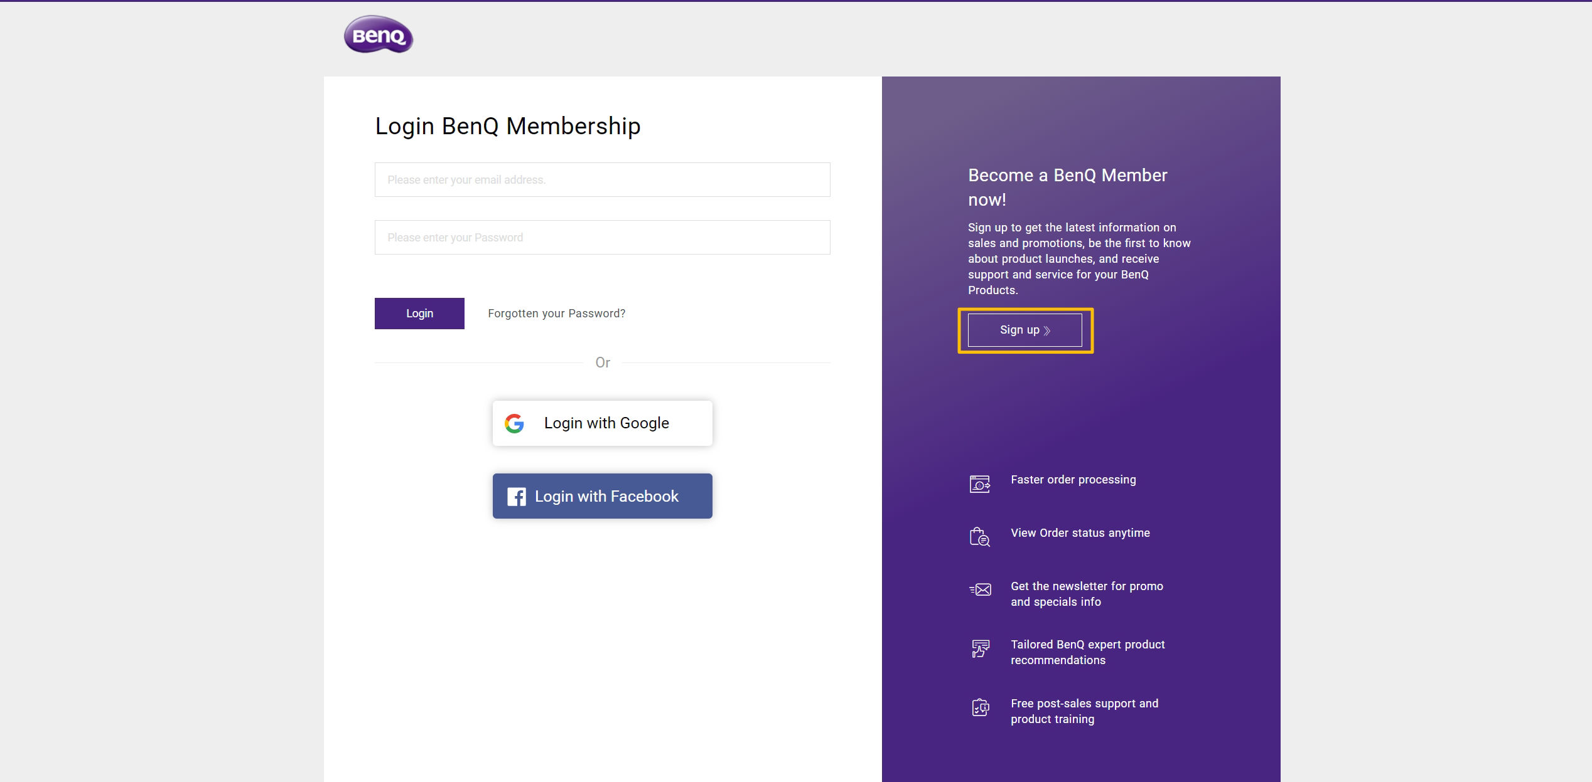This screenshot has height=782, width=1592.
Task: Click Login with Google button
Action: click(602, 423)
